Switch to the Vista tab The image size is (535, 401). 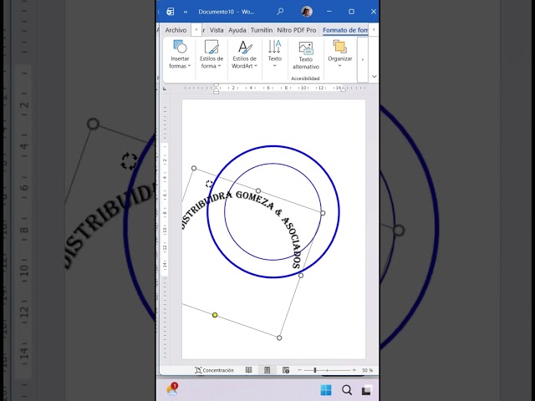coord(217,30)
